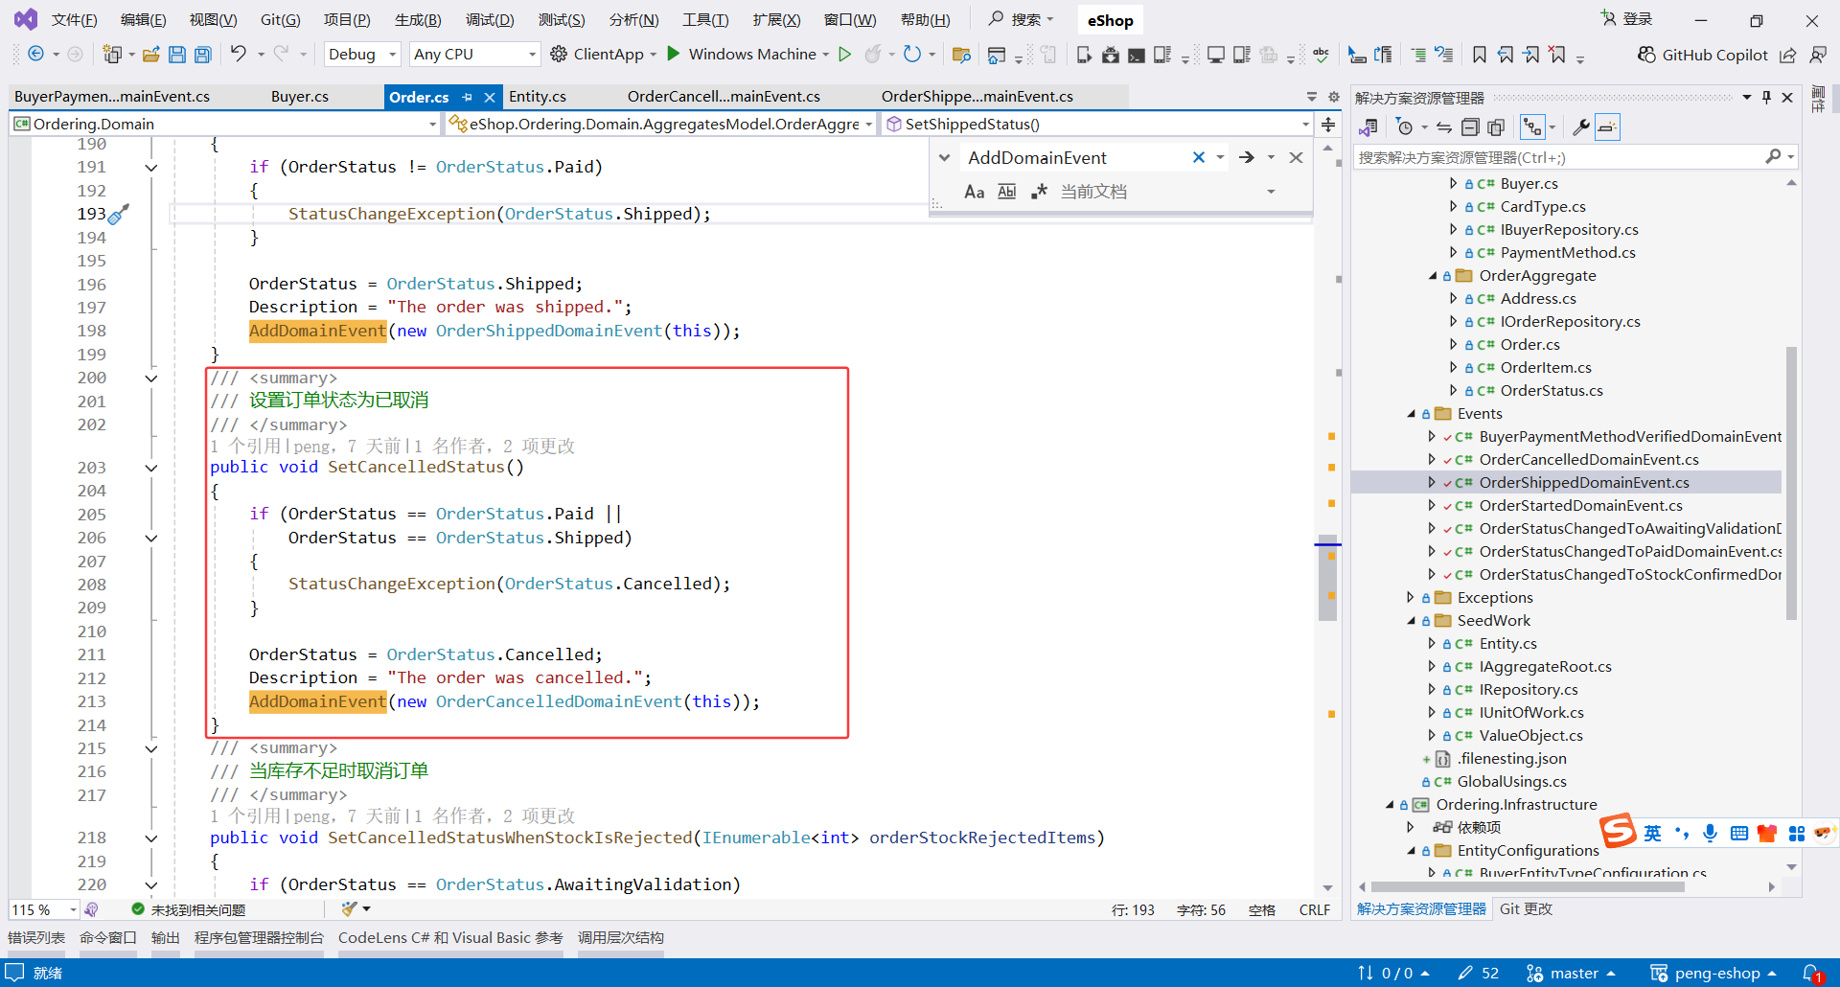Screen dimensions: 1840x987
Task: Expand the Buyer.cs tree node
Action: [x=1453, y=184]
